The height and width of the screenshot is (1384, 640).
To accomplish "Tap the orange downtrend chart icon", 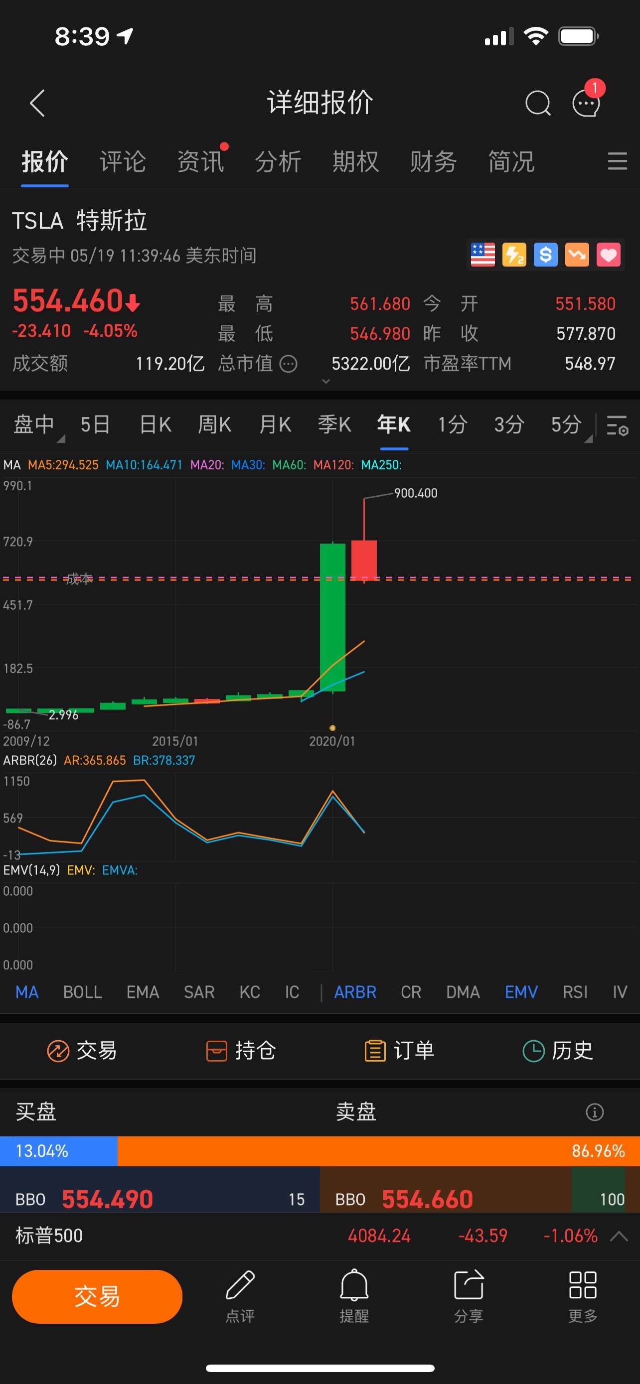I will [577, 255].
